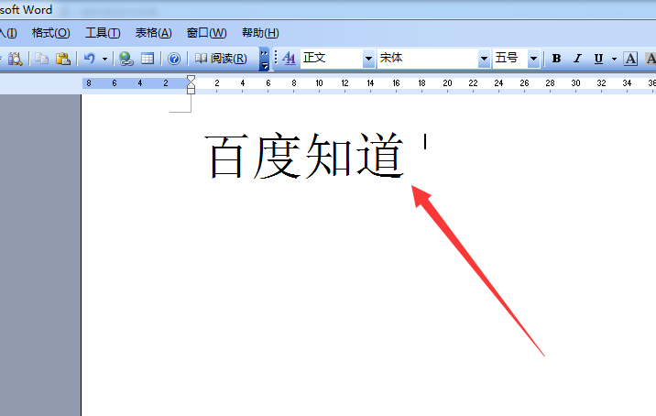Switch to reading layout 阅读(R)

click(221, 58)
